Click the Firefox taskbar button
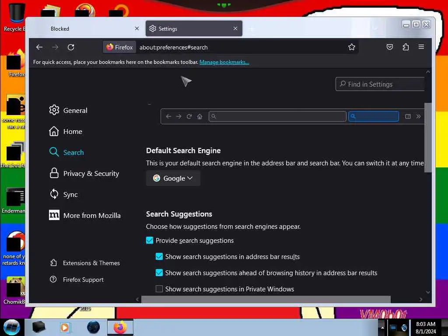 point(120,327)
